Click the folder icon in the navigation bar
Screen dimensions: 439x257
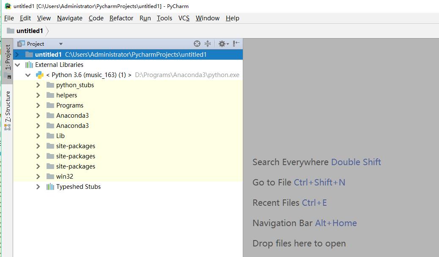(10, 30)
